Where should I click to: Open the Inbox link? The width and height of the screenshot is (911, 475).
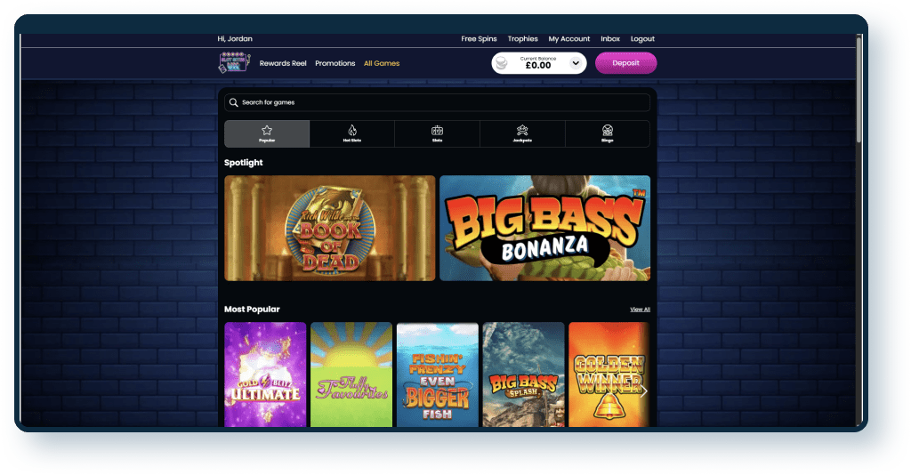tap(610, 39)
